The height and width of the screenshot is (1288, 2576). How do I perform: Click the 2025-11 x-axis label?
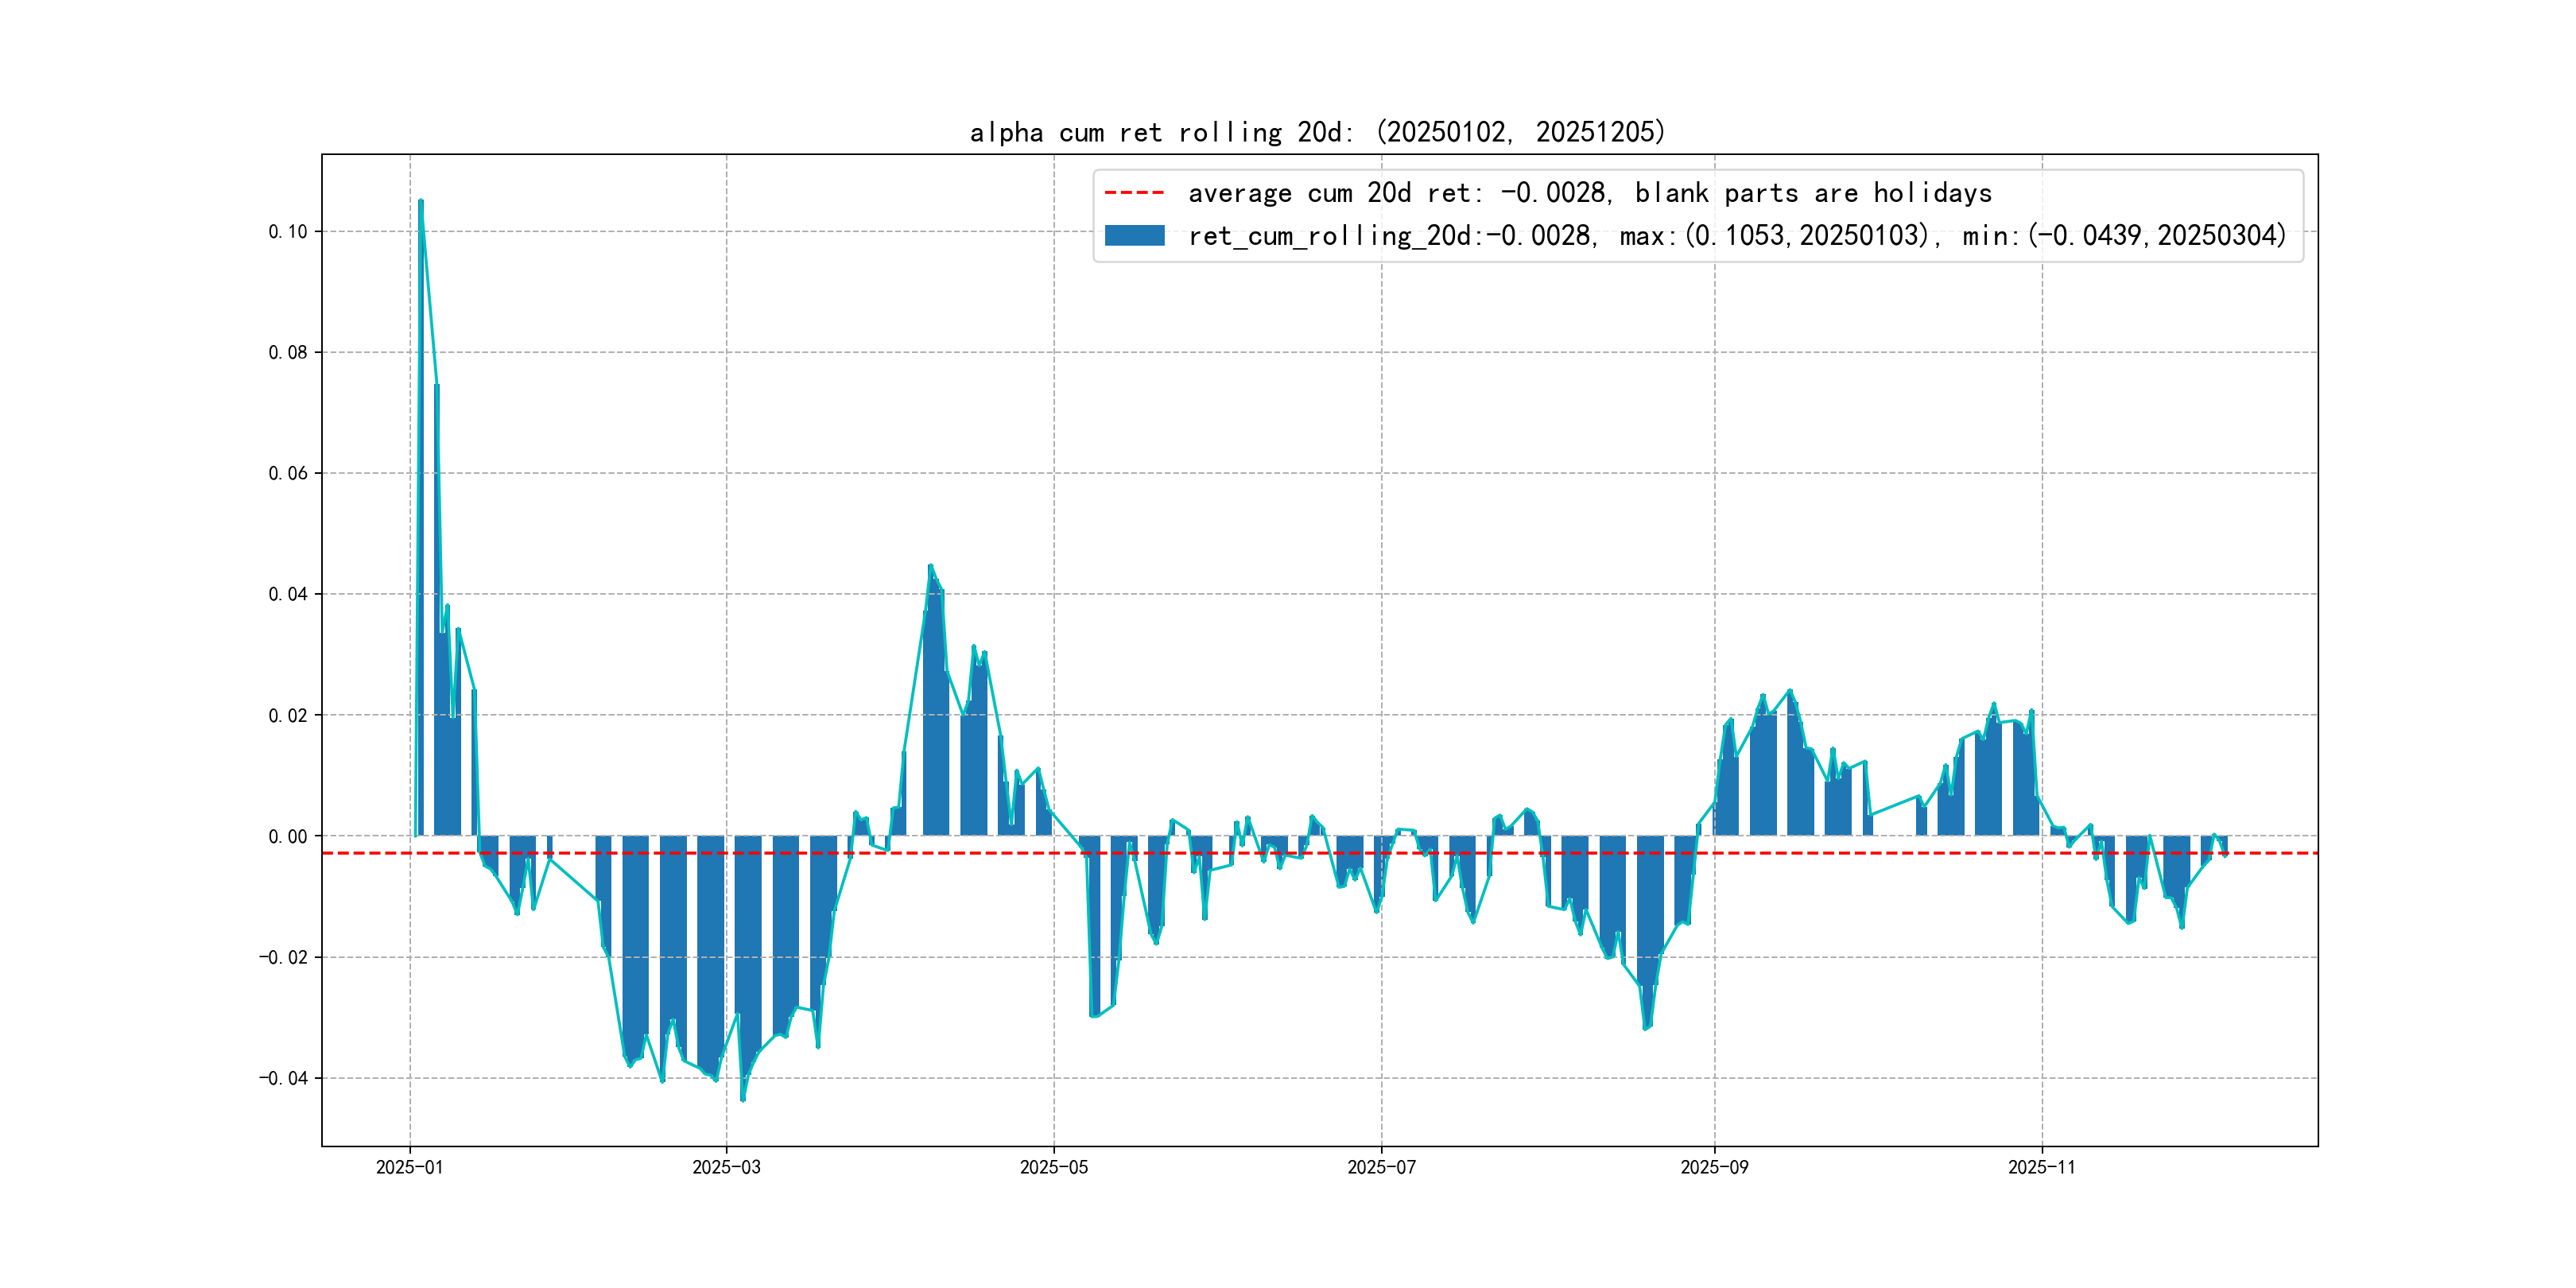2041,1167
